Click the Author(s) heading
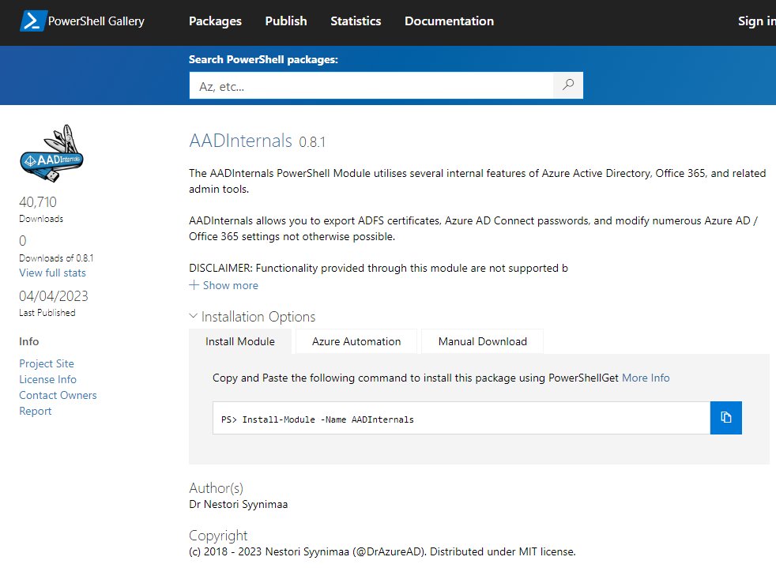 pyautogui.click(x=217, y=488)
